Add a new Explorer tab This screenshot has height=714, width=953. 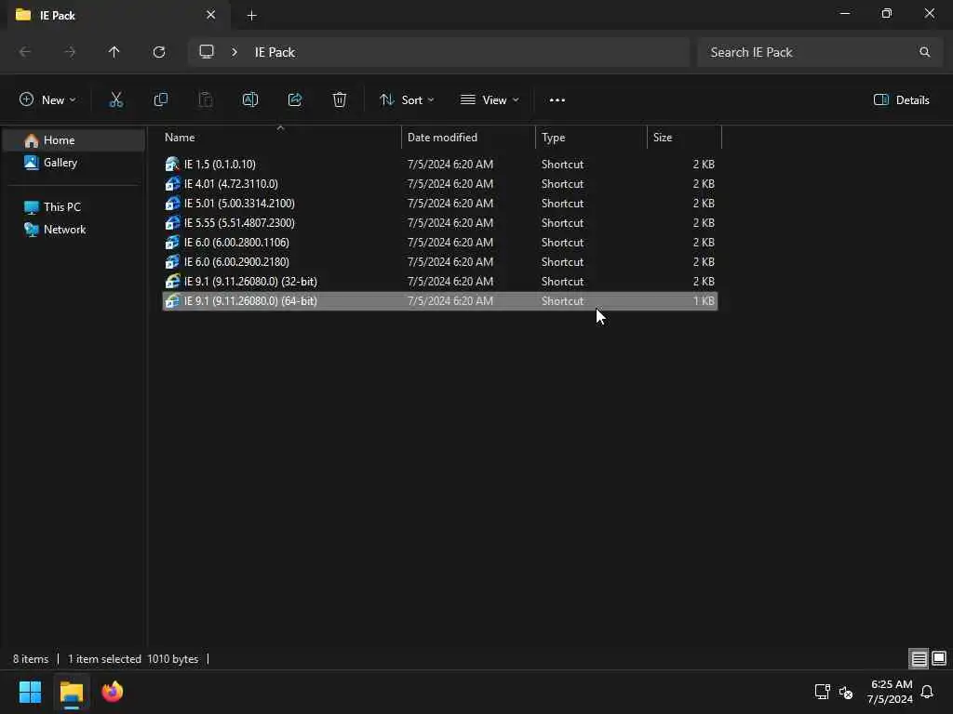(x=251, y=16)
